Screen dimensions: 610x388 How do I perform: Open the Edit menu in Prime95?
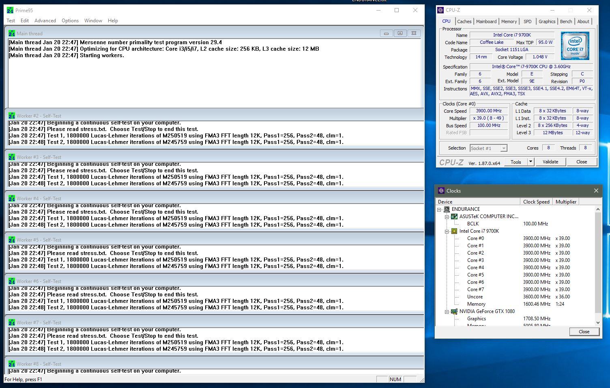(25, 21)
